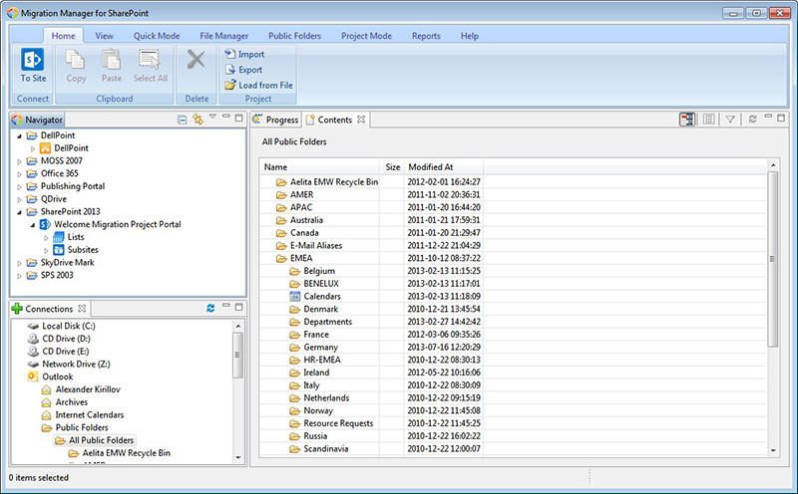This screenshot has height=494, width=798.
Task: Import a project
Action: [244, 54]
